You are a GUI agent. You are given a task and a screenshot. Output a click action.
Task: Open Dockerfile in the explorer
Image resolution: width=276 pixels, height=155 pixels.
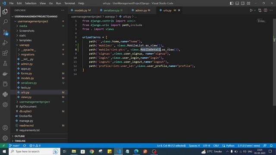pyautogui.click(x=25, y=116)
